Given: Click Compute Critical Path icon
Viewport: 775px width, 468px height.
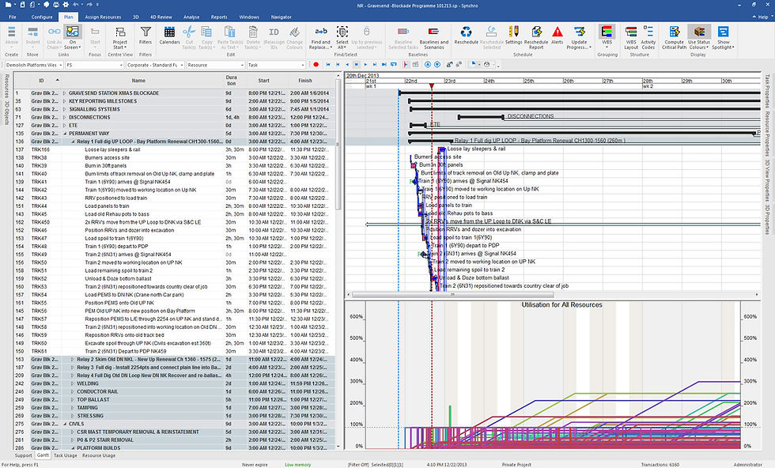Looking at the screenshot, I should pos(674,32).
